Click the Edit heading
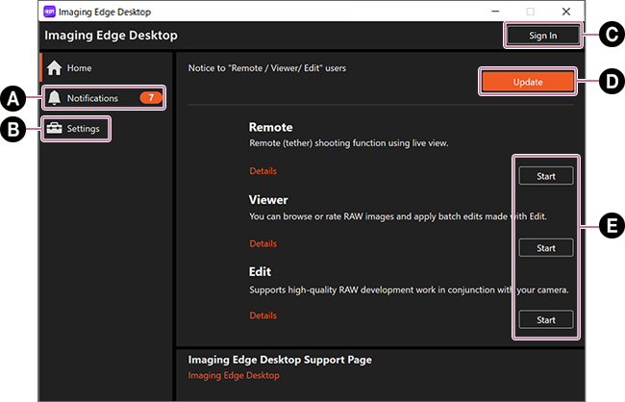 click(260, 272)
